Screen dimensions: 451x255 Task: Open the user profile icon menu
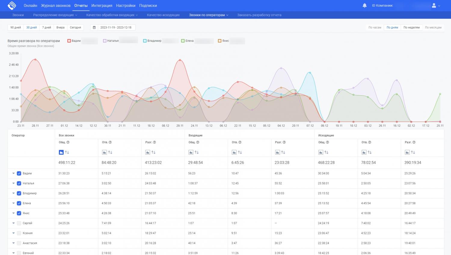coord(434,5)
